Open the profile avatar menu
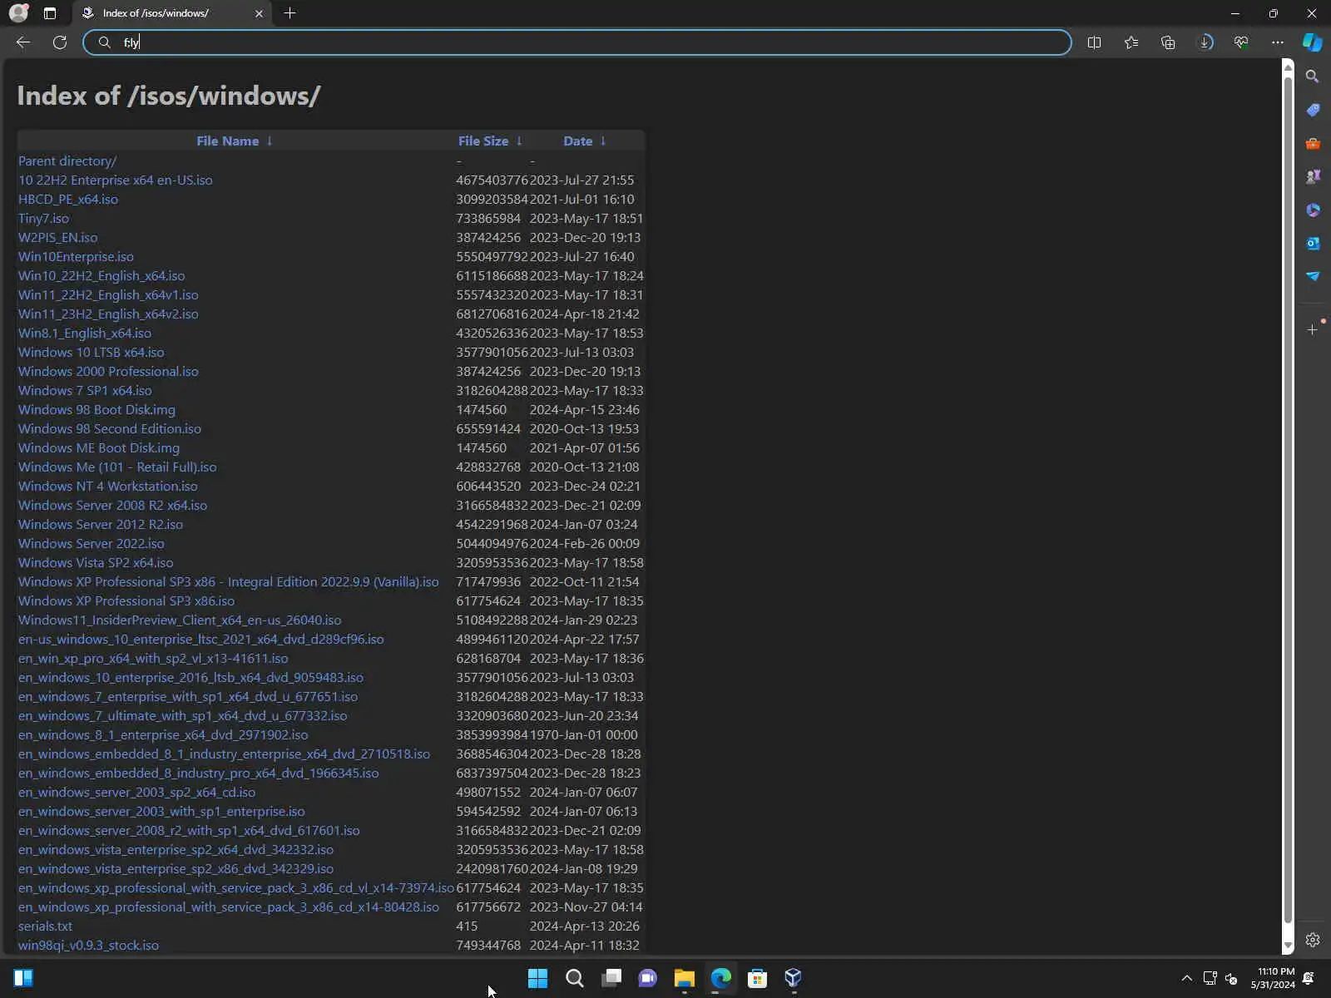 click(x=18, y=13)
